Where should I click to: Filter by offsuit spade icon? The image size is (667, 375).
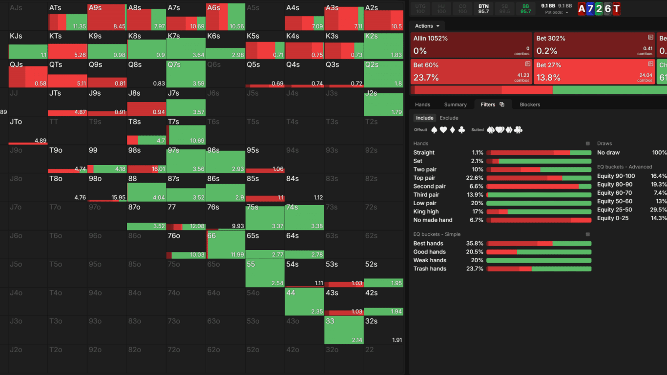tap(435, 130)
